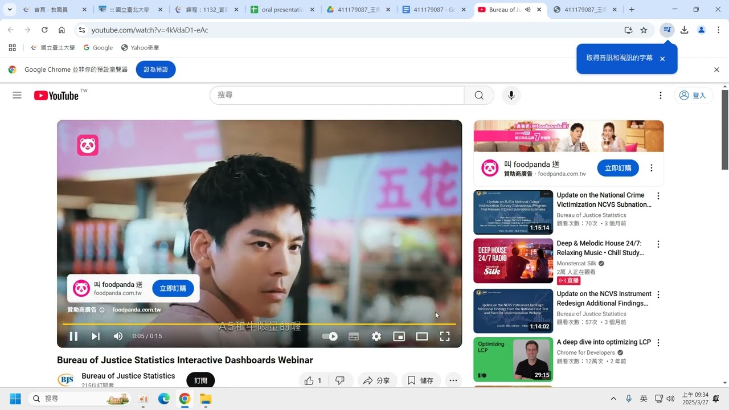Click 設為預設 default browser button

pos(155,69)
